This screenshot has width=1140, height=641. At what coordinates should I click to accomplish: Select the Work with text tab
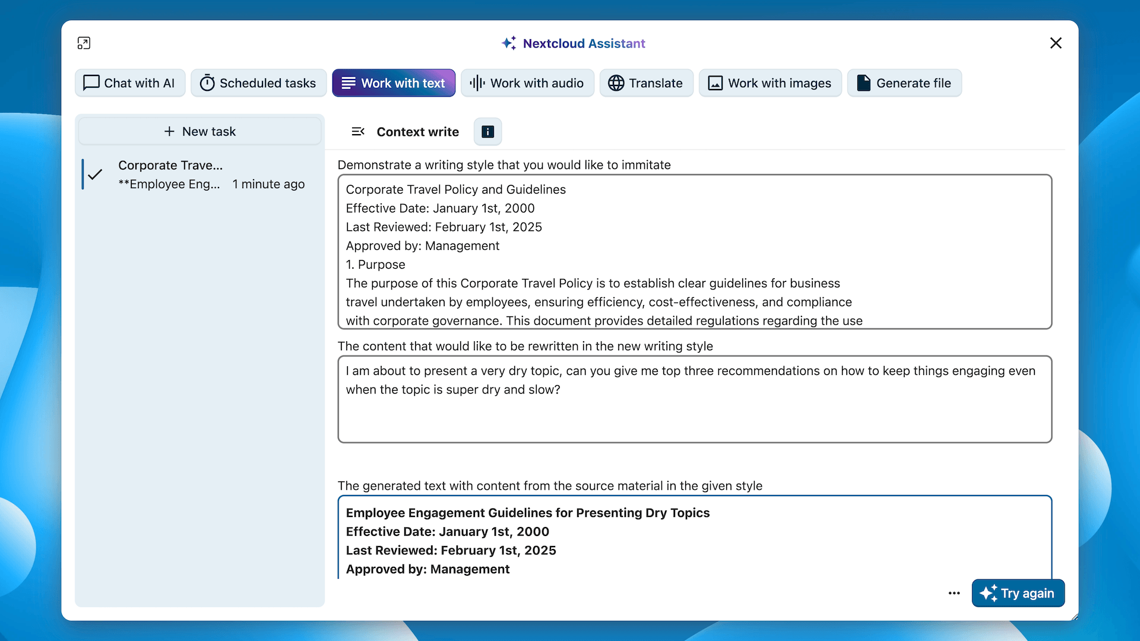394,83
